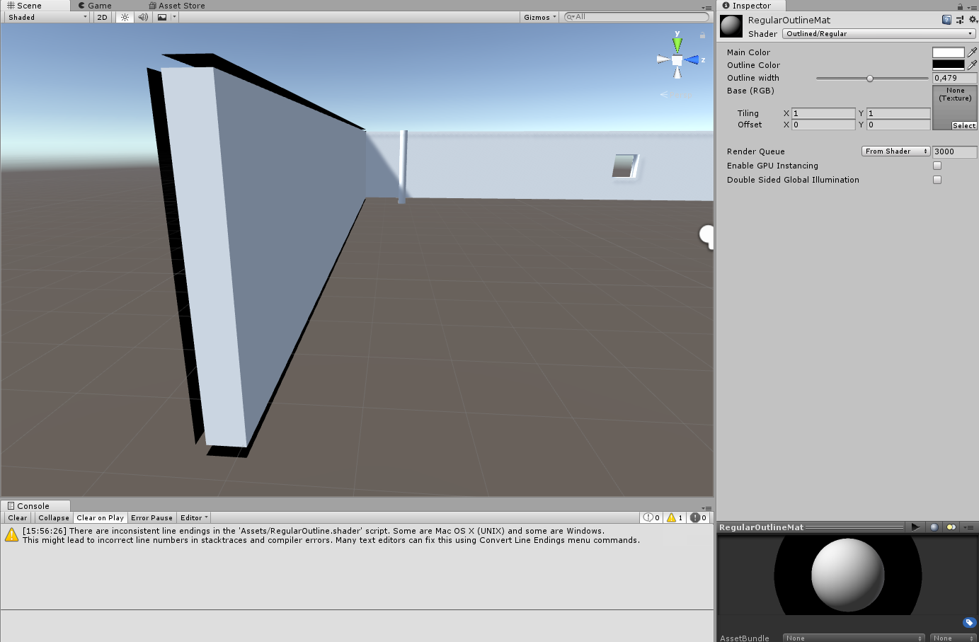
Task: Select small cube object in scene
Action: [625, 166]
